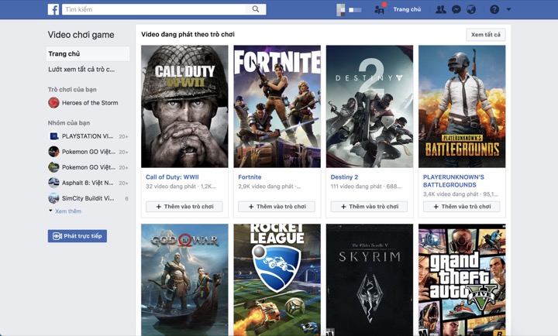Click the Heroes of the Storm icon
This screenshot has height=336, width=558.
(53, 103)
